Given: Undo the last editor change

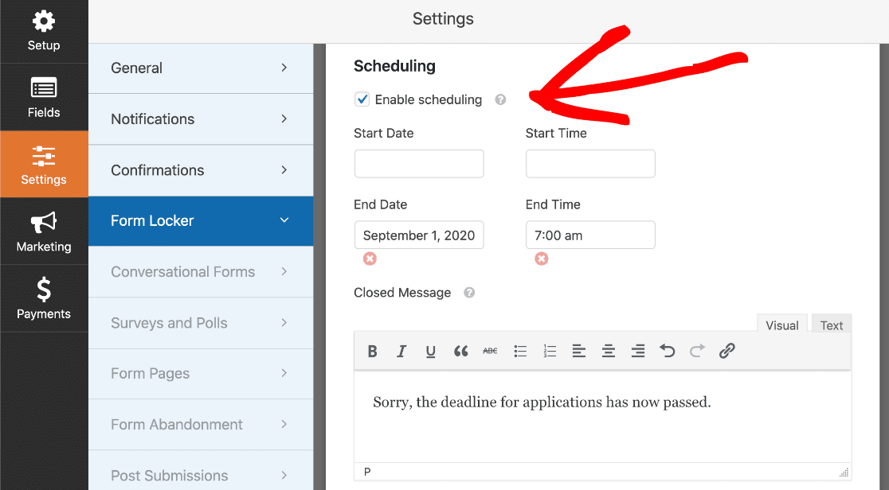Looking at the screenshot, I should point(668,351).
